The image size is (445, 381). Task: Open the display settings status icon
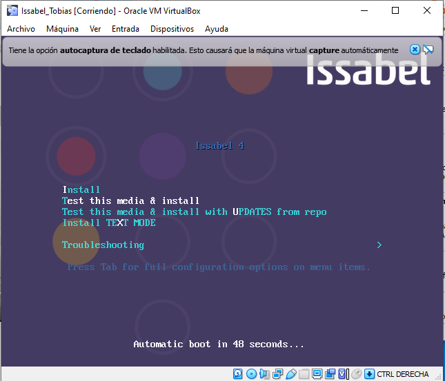[317, 374]
